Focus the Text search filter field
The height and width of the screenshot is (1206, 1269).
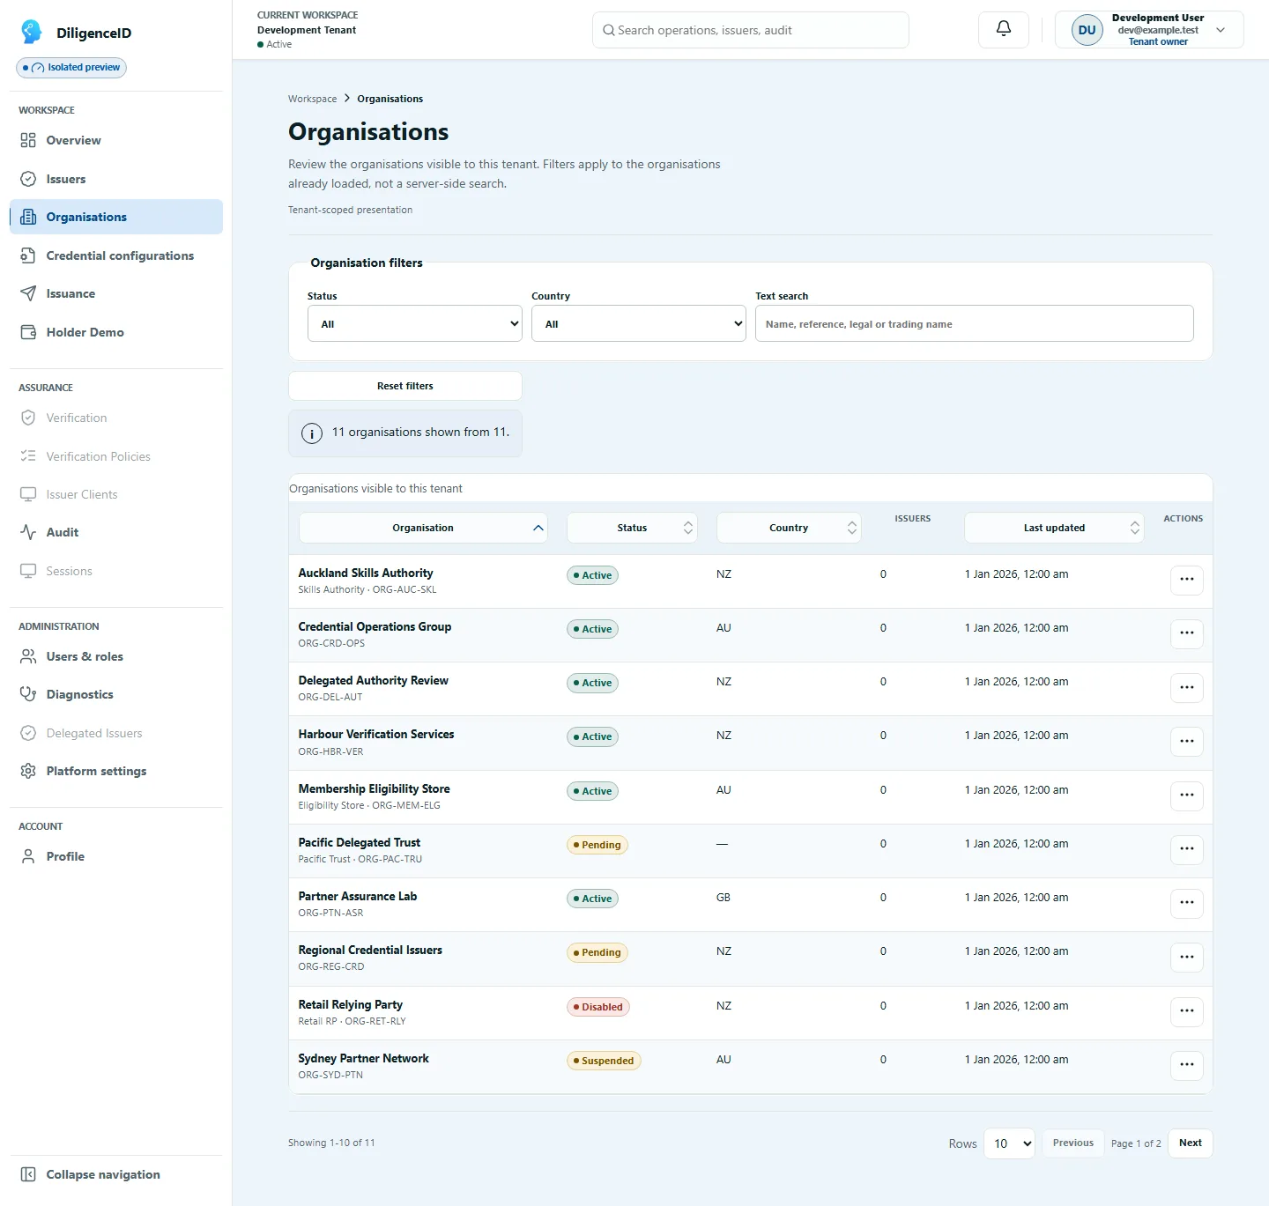975,323
